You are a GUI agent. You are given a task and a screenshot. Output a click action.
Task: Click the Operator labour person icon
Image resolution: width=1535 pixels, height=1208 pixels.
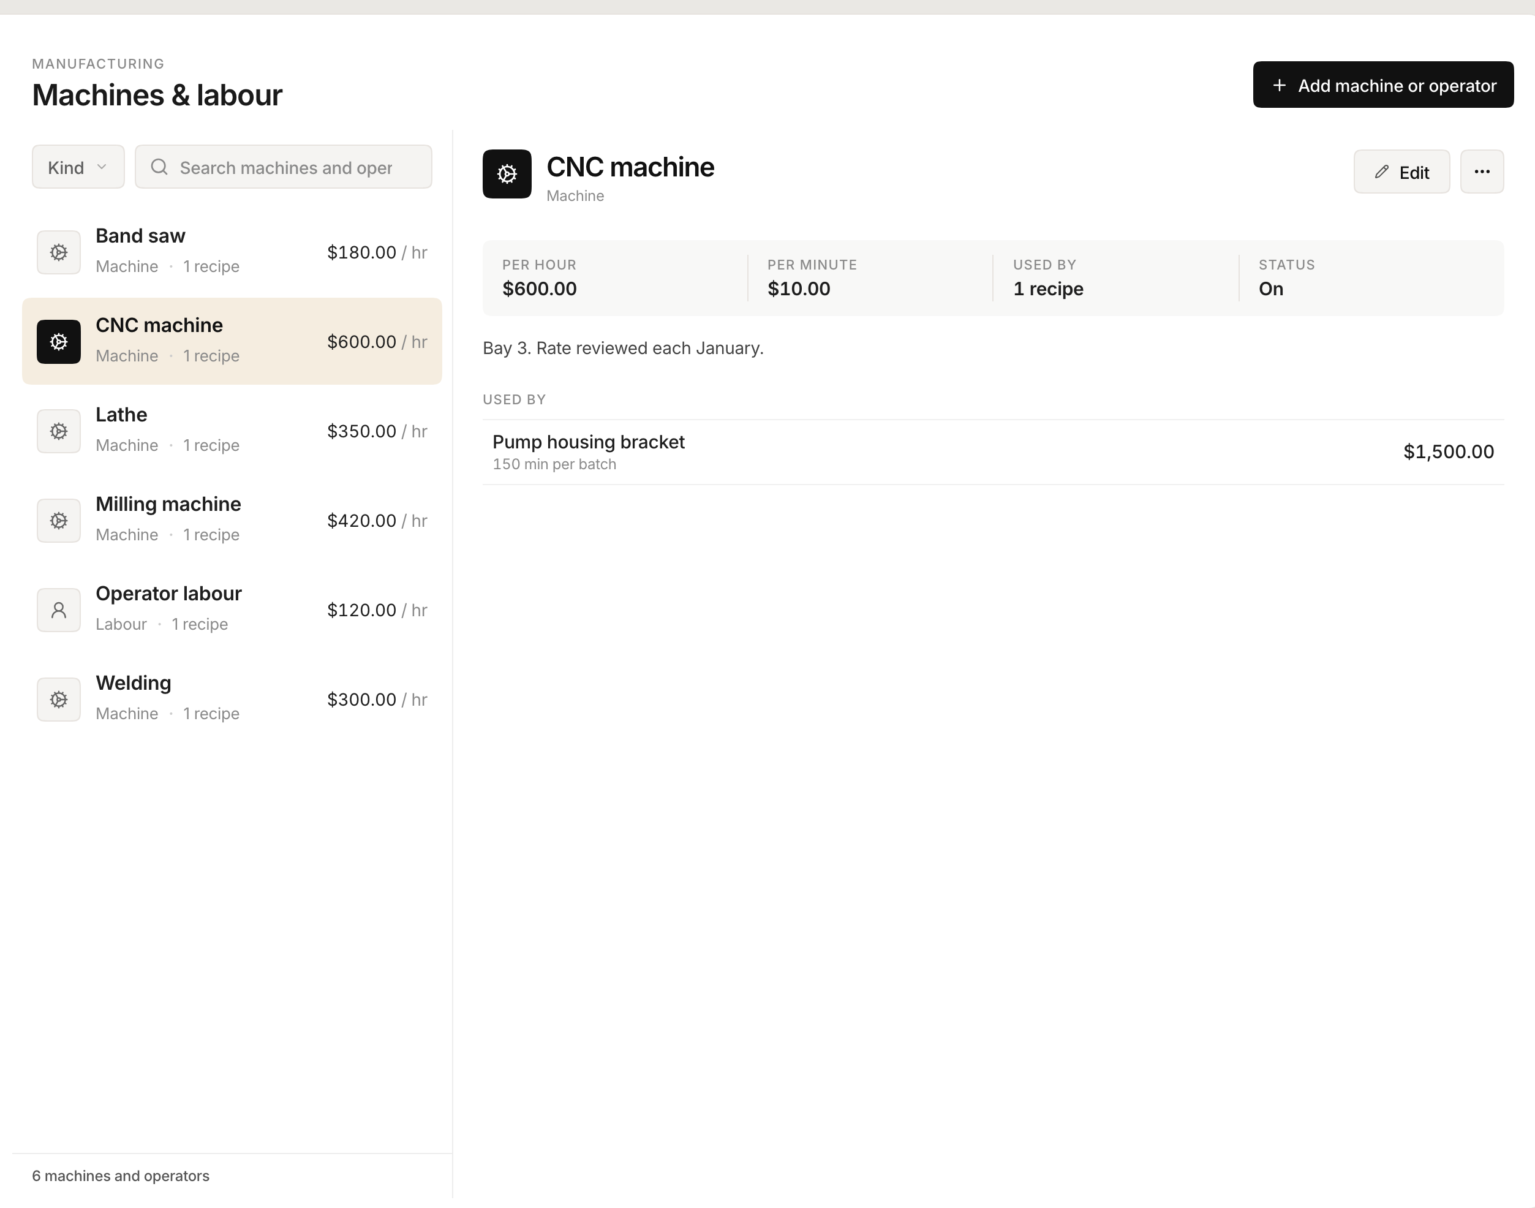click(x=59, y=610)
